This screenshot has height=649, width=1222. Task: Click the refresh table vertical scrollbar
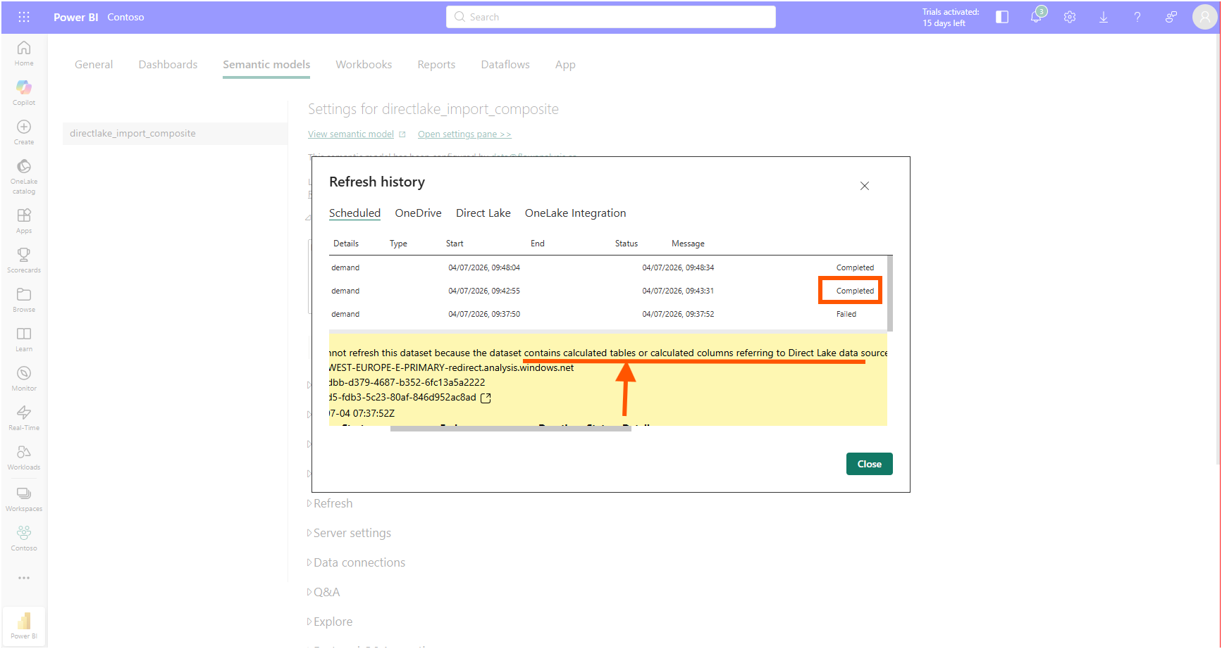coord(890,294)
